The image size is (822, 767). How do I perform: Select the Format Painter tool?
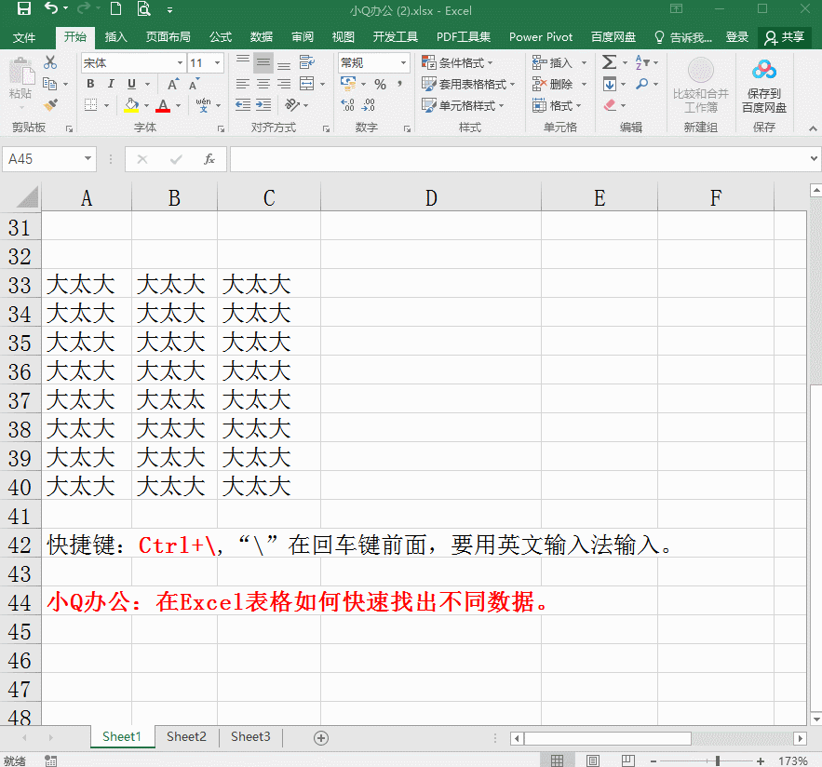(x=51, y=103)
